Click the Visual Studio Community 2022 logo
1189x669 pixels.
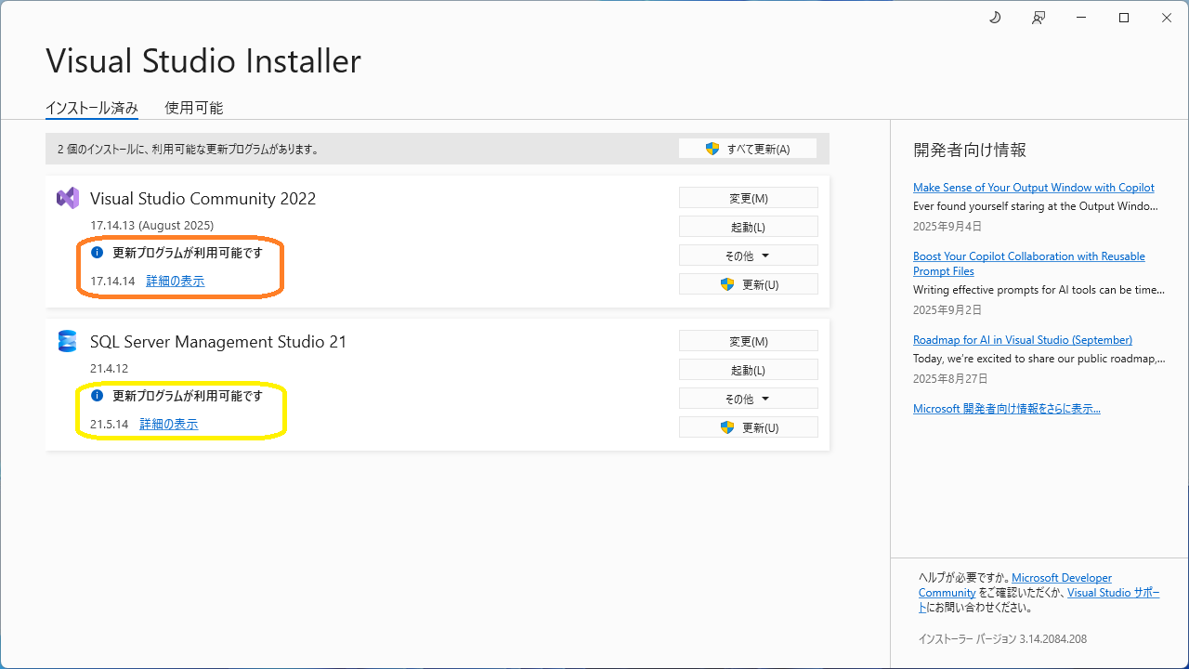tap(68, 198)
